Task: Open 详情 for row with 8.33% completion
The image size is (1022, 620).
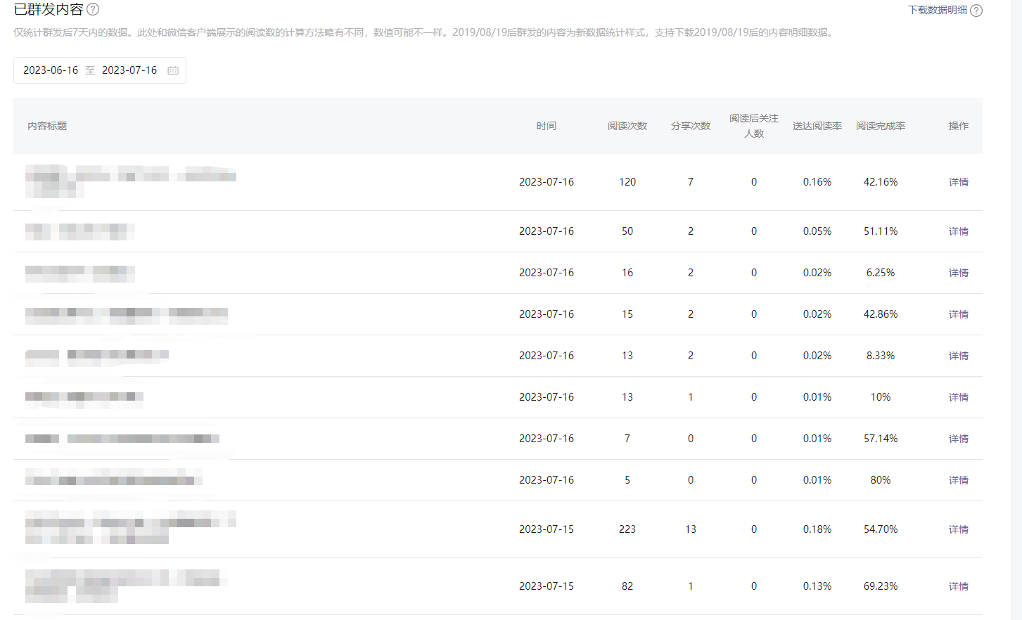Action: point(958,356)
